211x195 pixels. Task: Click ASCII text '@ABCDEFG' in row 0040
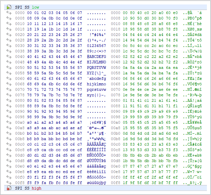pyautogui.click(x=96, y=57)
